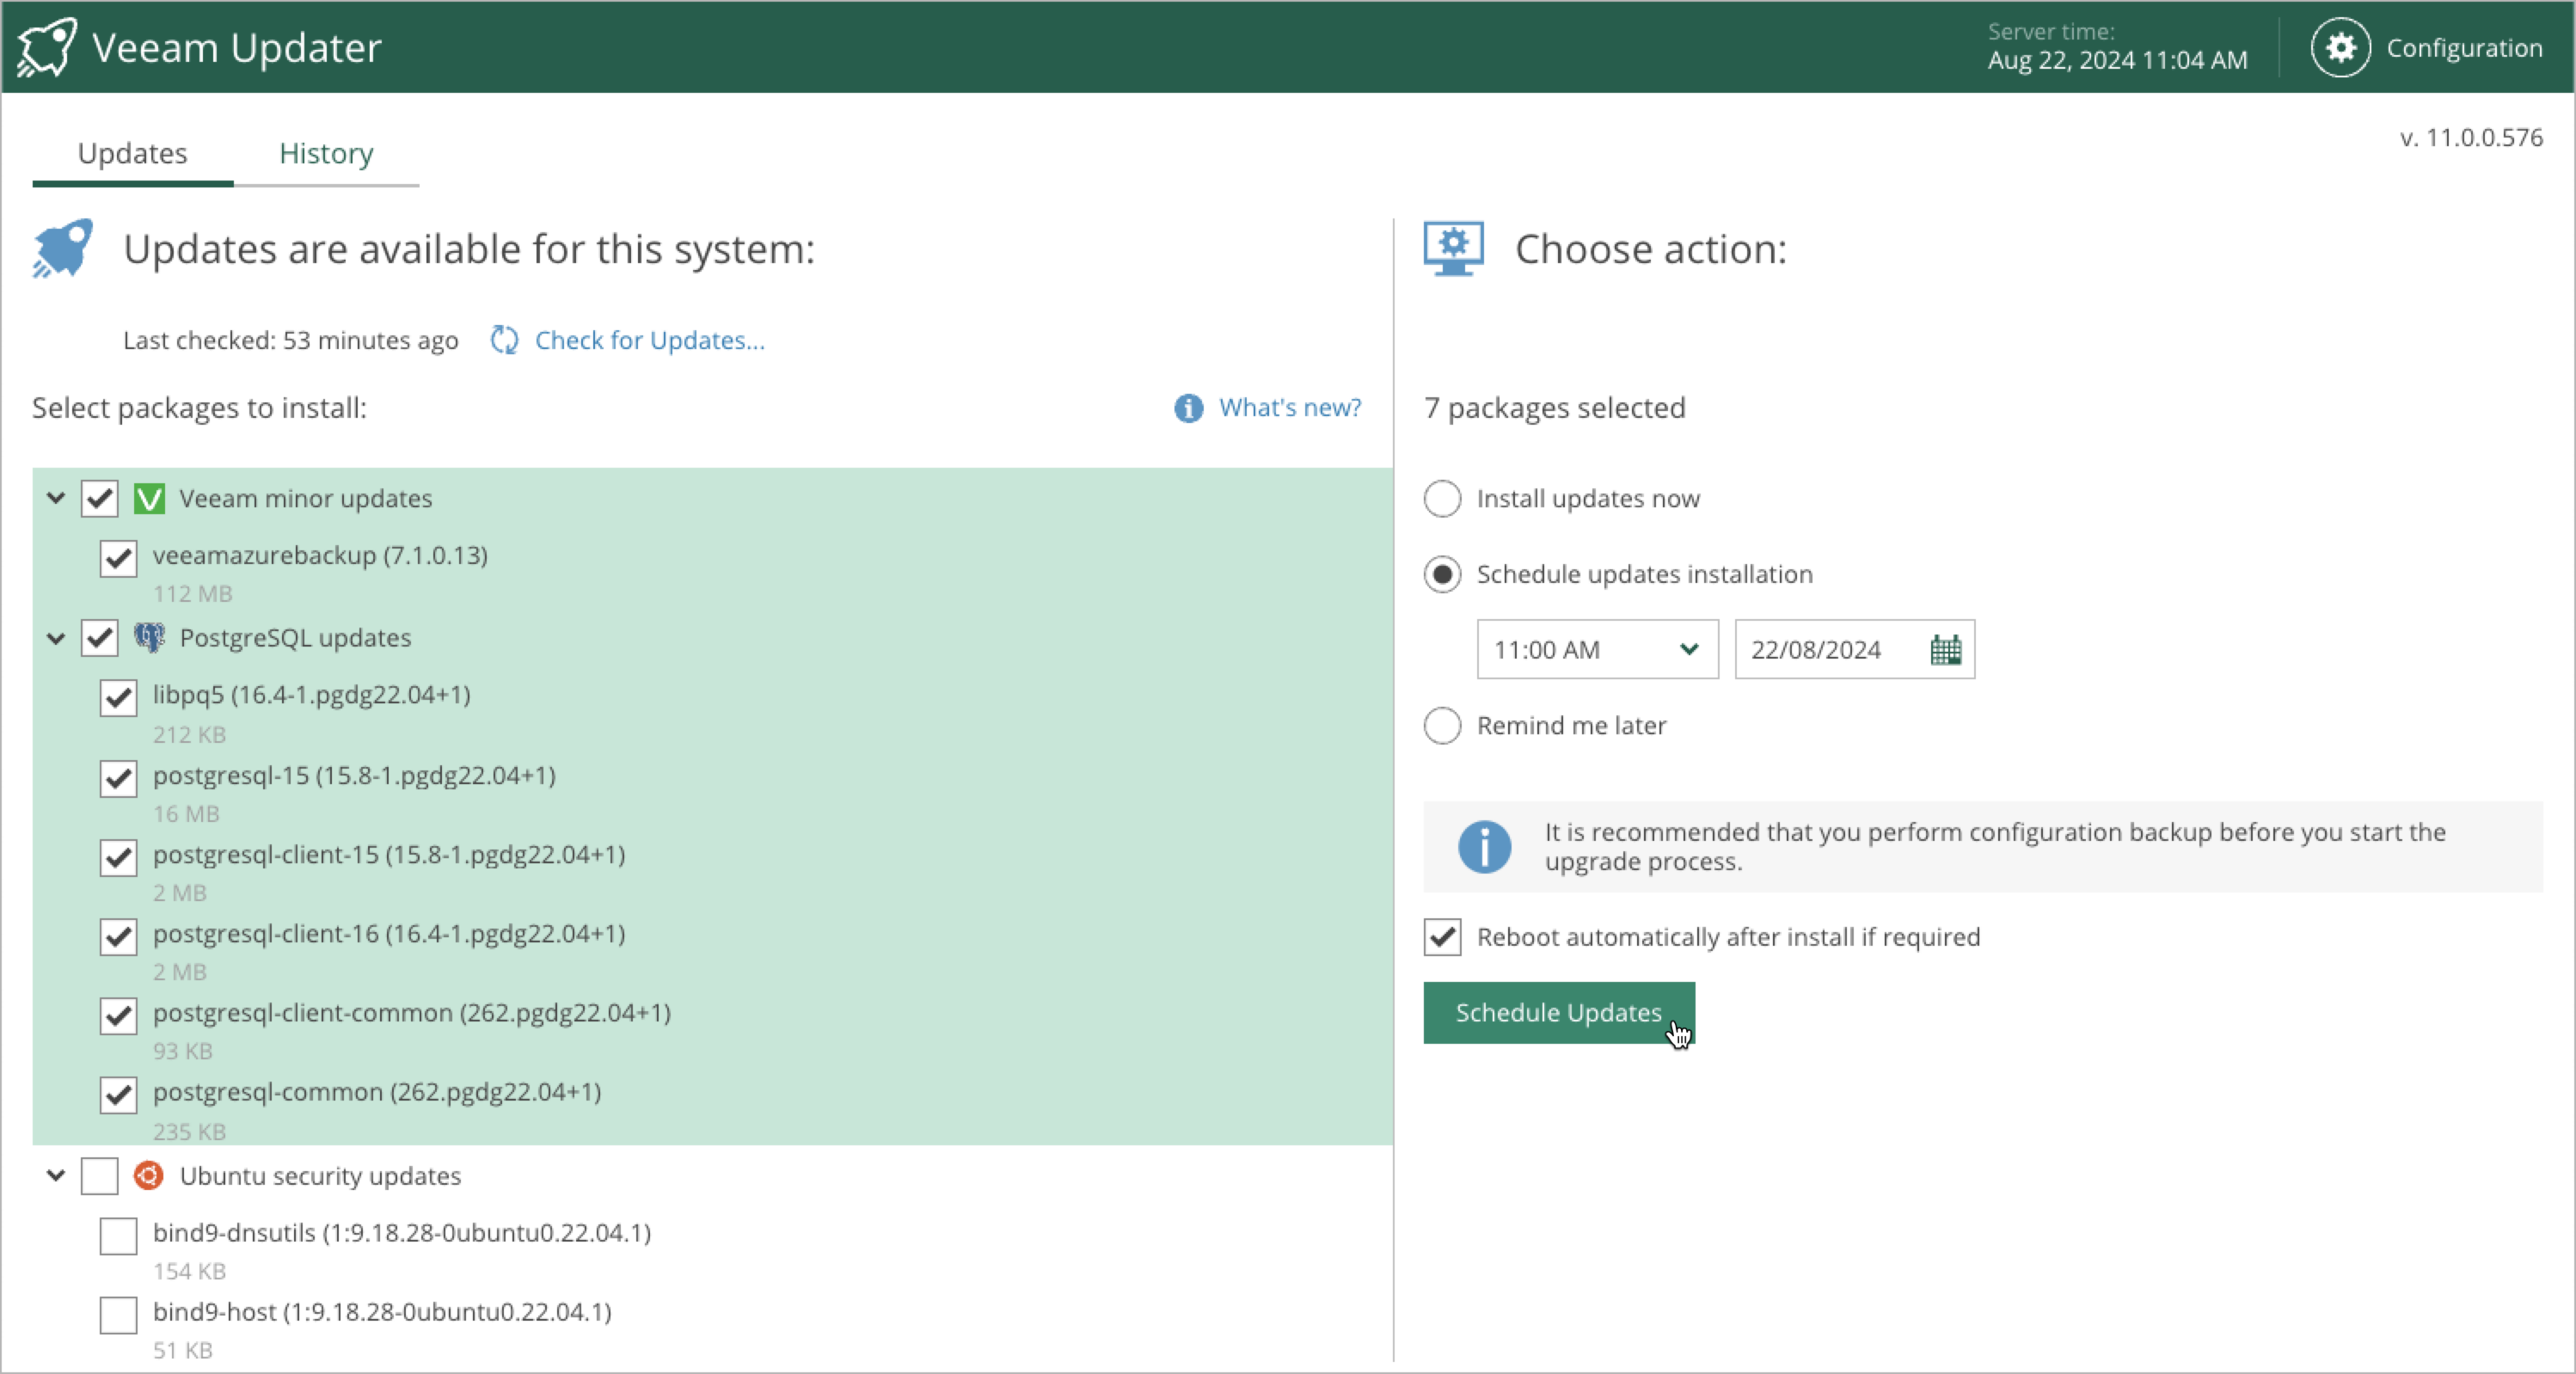Click the Veeam Updater rocket logo
The height and width of the screenshot is (1374, 2576).
click(46, 47)
